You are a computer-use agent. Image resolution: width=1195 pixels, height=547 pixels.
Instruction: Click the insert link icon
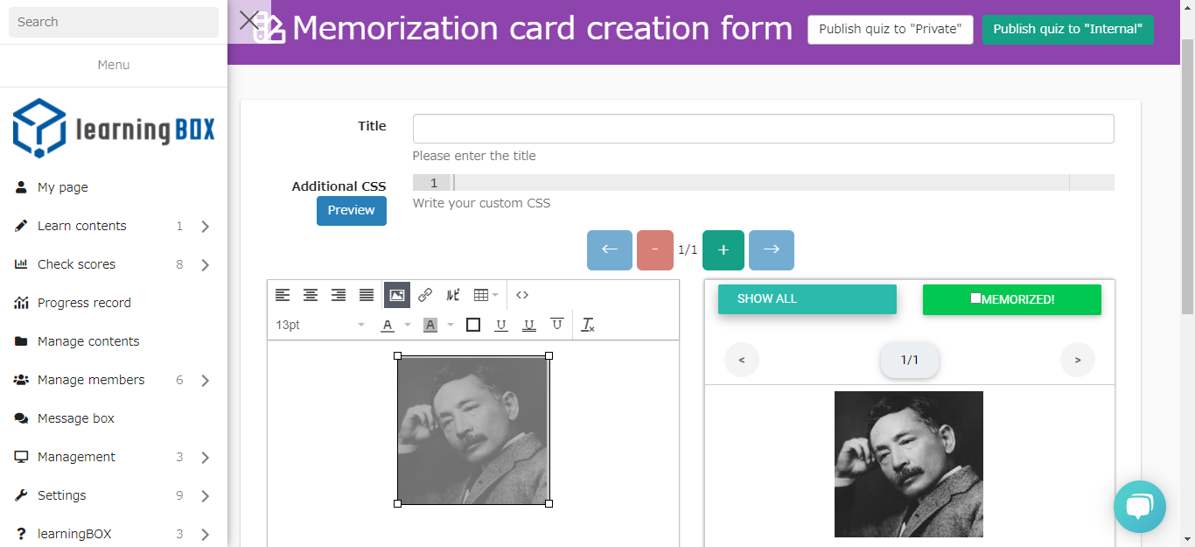(x=425, y=295)
